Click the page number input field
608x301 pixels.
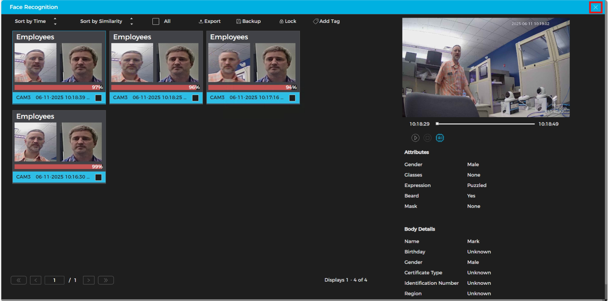click(x=54, y=280)
